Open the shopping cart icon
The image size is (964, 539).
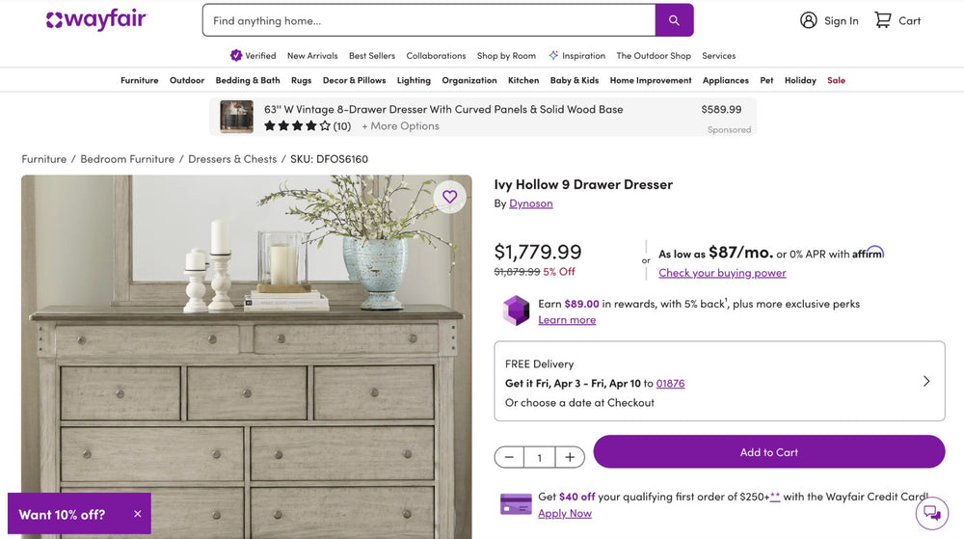tap(883, 20)
